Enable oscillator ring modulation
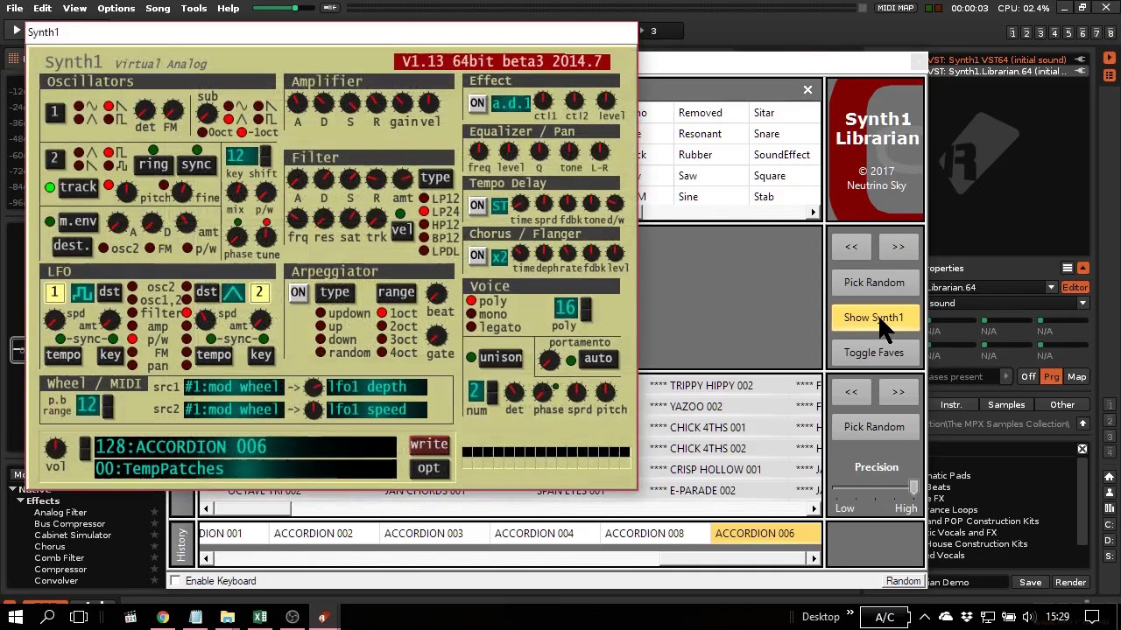This screenshot has height=630, width=1121. (x=153, y=164)
